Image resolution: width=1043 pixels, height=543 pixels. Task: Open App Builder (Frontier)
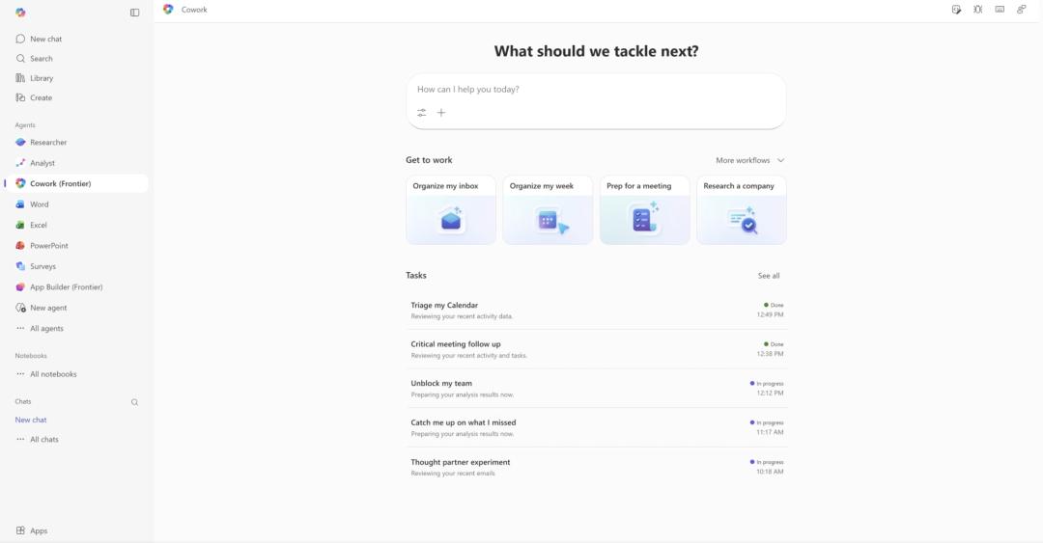(x=66, y=287)
